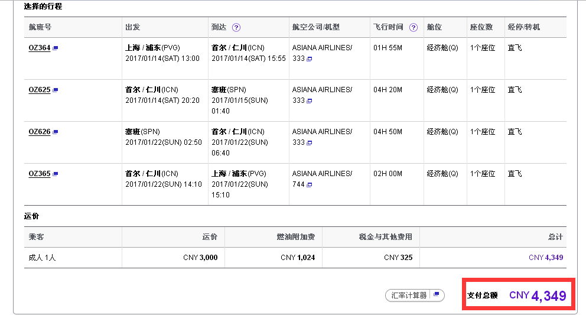
Task: Open the OZ626 flight number link
Action: coord(39,132)
